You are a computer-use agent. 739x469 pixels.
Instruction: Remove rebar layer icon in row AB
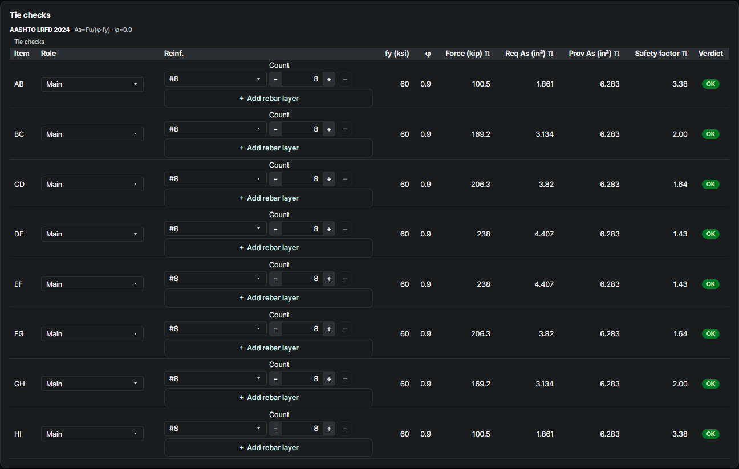[x=345, y=79]
